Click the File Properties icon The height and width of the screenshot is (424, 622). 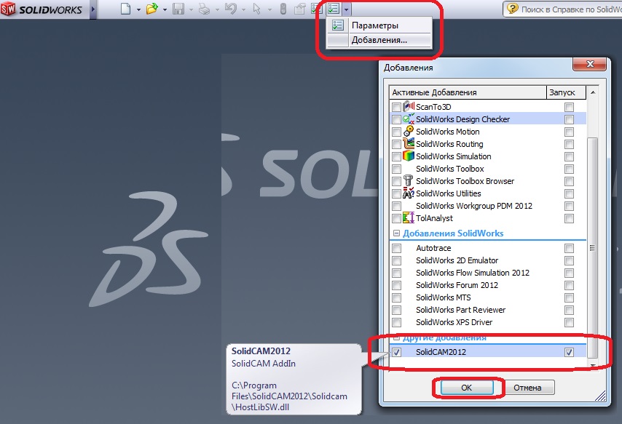coord(299,9)
